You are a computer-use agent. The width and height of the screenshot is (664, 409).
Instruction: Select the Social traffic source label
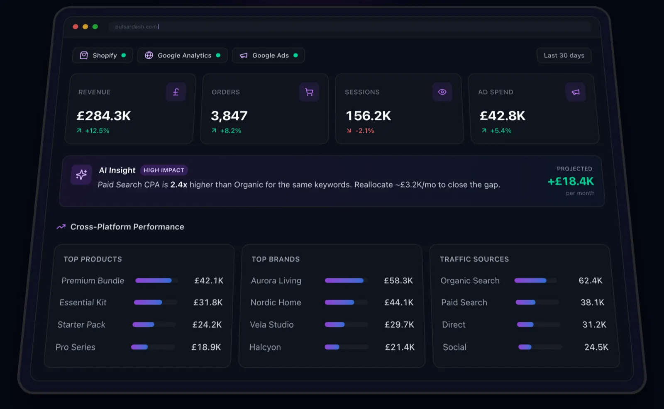454,347
